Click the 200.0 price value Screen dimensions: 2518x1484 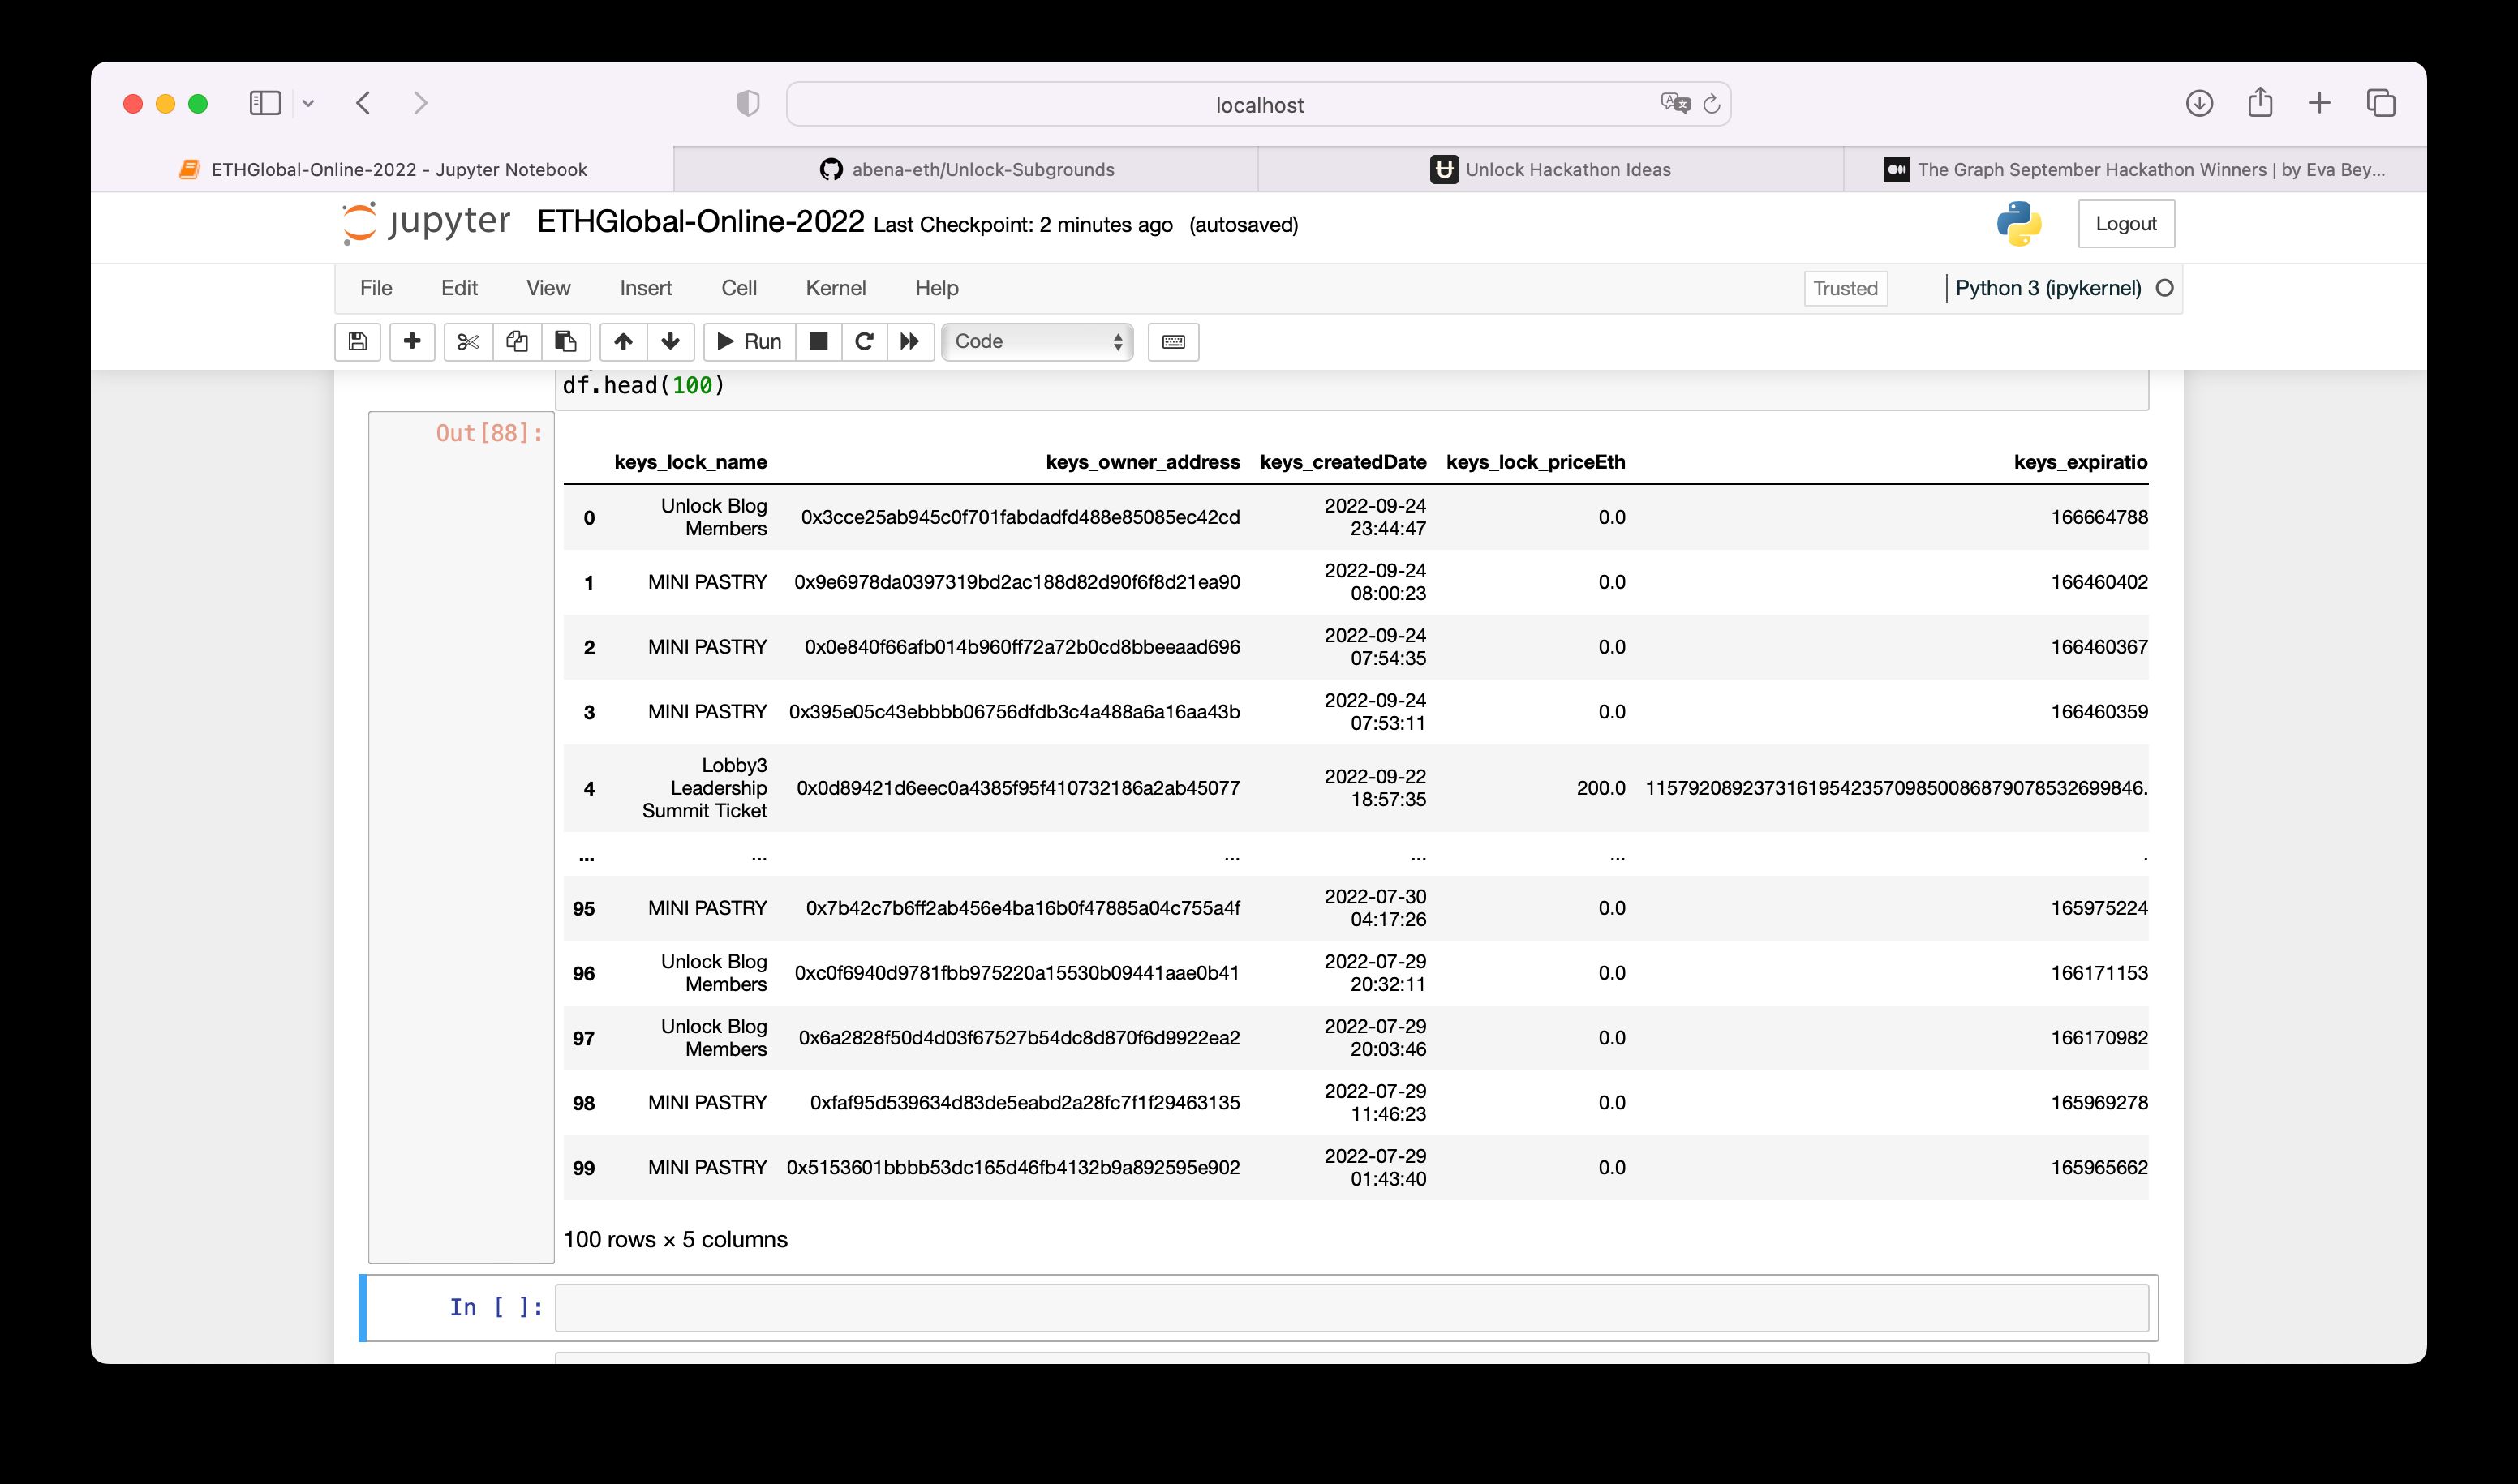pos(1601,788)
